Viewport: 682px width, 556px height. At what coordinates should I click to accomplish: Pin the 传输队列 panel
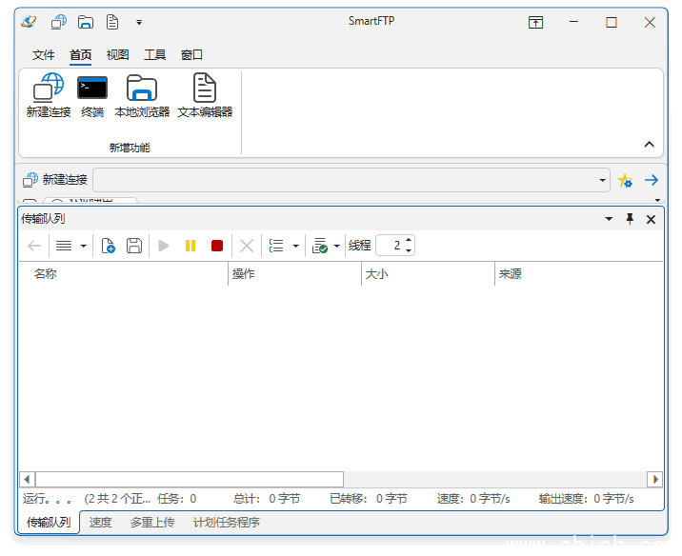[630, 219]
